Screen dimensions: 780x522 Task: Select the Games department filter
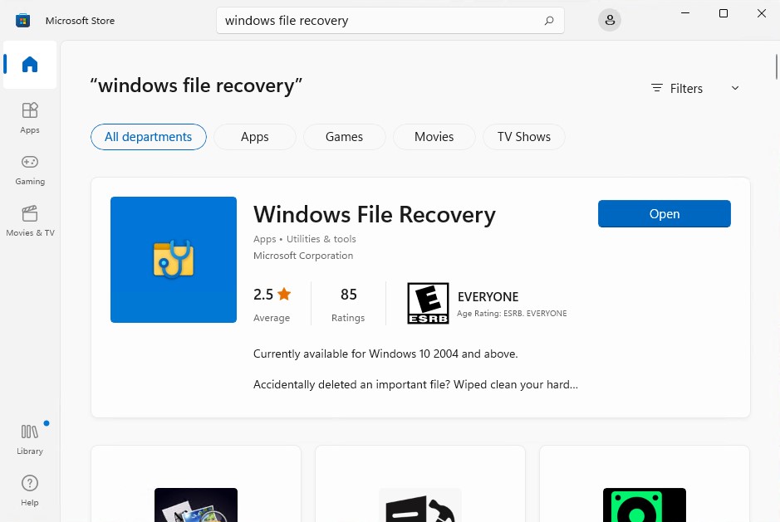click(344, 136)
